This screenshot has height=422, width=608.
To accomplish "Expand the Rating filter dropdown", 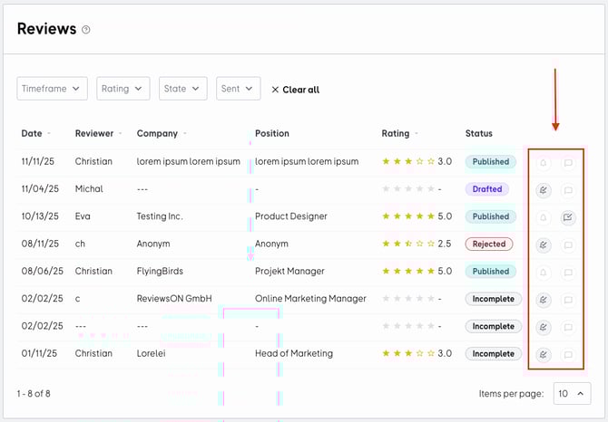I will [x=123, y=89].
